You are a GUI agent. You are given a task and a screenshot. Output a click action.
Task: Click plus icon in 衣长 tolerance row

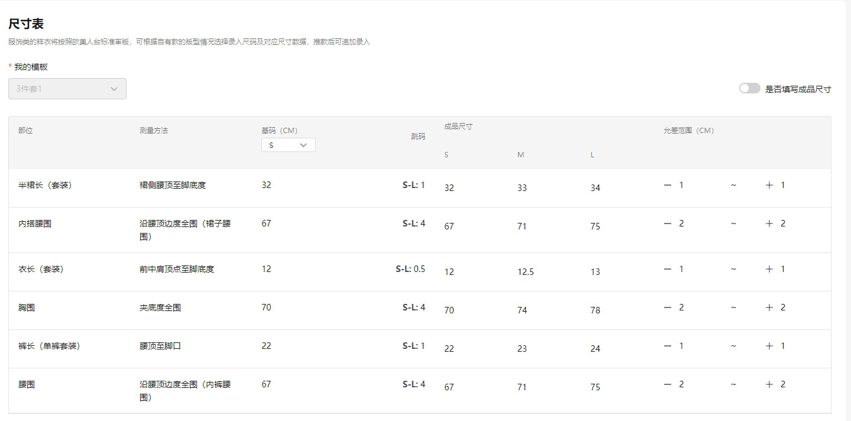click(x=769, y=269)
